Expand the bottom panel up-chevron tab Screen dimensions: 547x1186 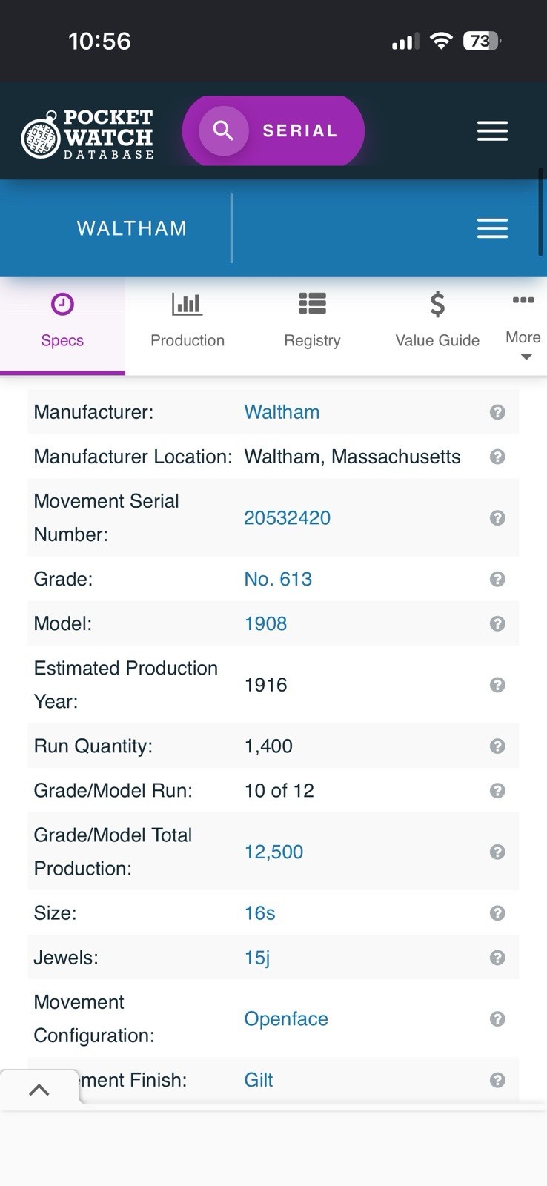click(39, 1090)
